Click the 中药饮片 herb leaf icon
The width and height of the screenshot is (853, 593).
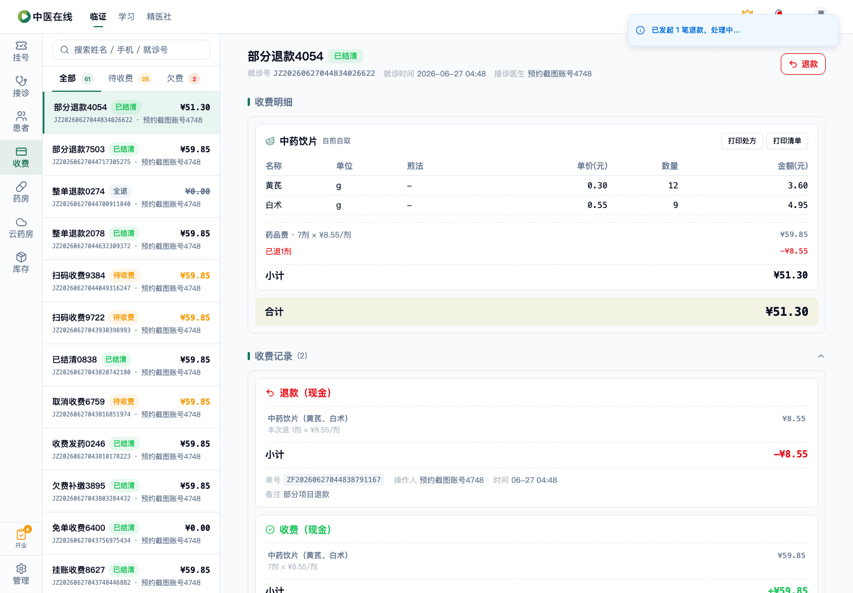[x=270, y=141]
